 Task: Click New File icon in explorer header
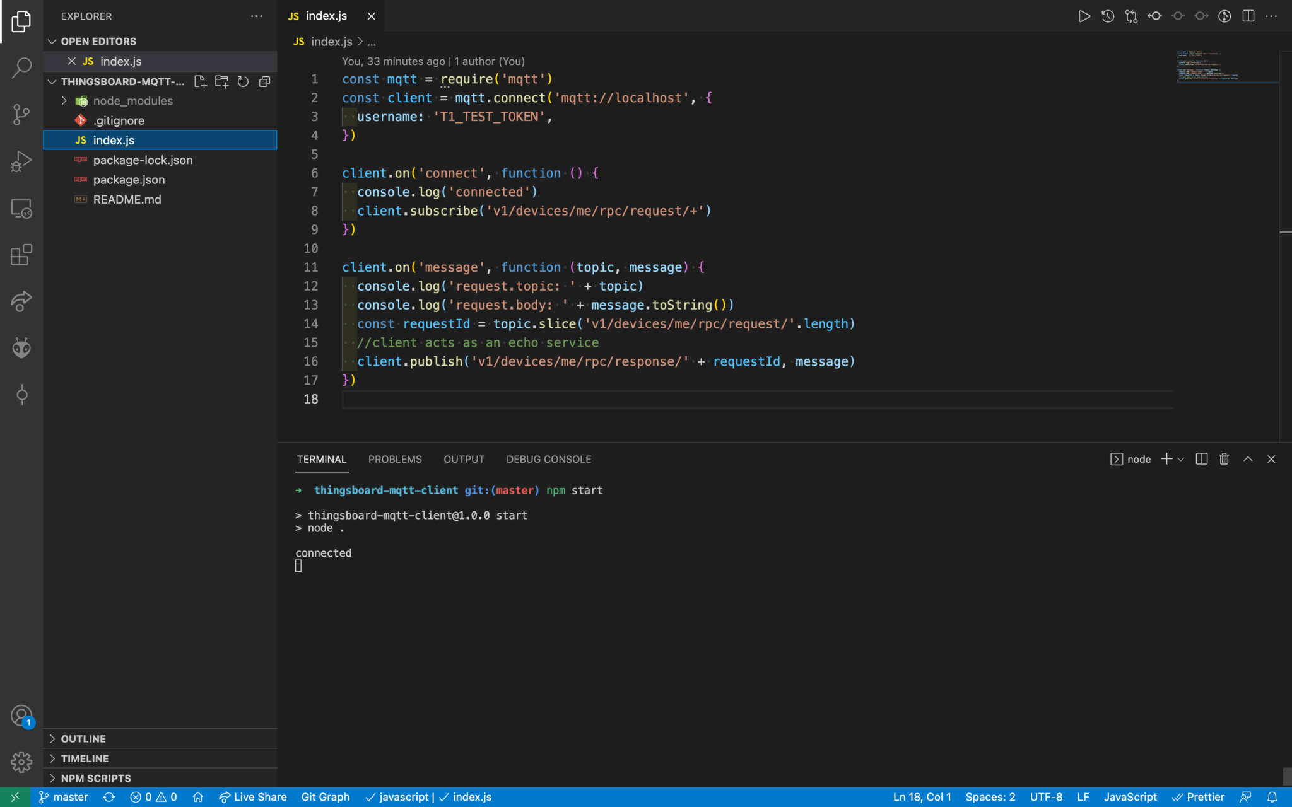point(200,81)
